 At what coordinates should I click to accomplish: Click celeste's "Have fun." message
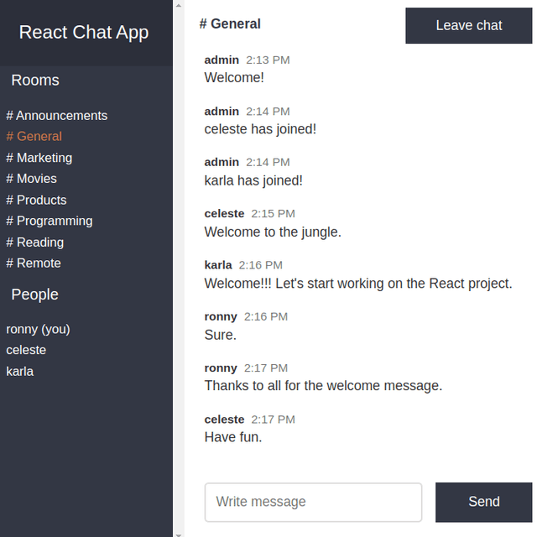(x=233, y=437)
